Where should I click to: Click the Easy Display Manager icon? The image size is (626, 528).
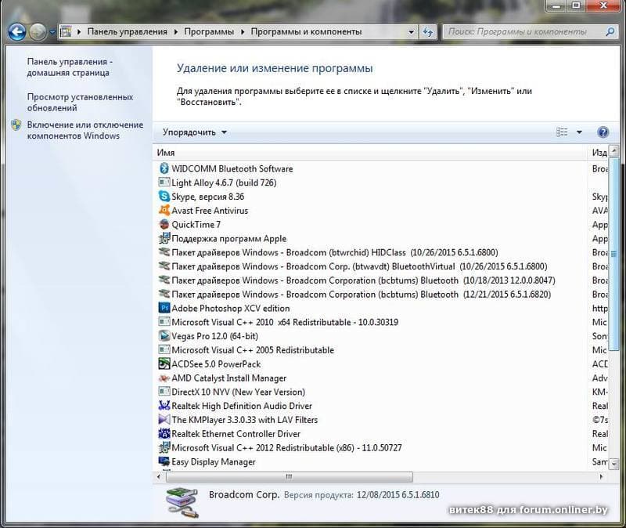click(164, 461)
